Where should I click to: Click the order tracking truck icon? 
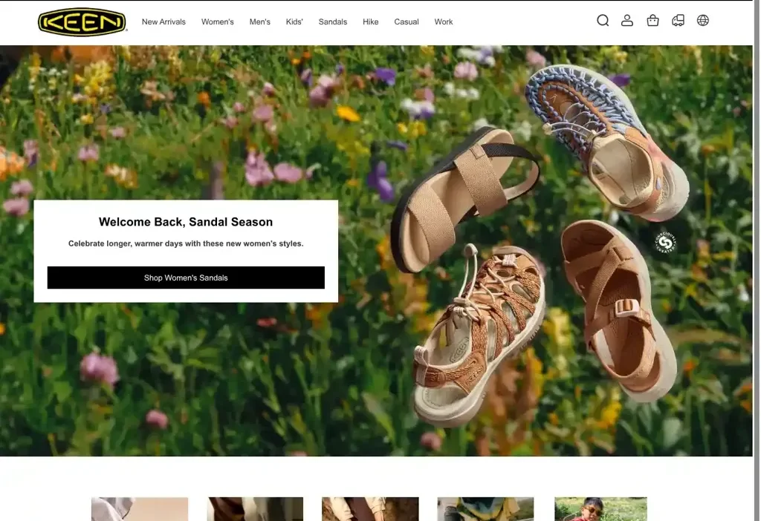678,20
